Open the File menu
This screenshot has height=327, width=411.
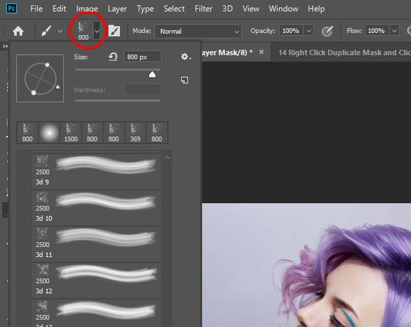click(x=36, y=9)
